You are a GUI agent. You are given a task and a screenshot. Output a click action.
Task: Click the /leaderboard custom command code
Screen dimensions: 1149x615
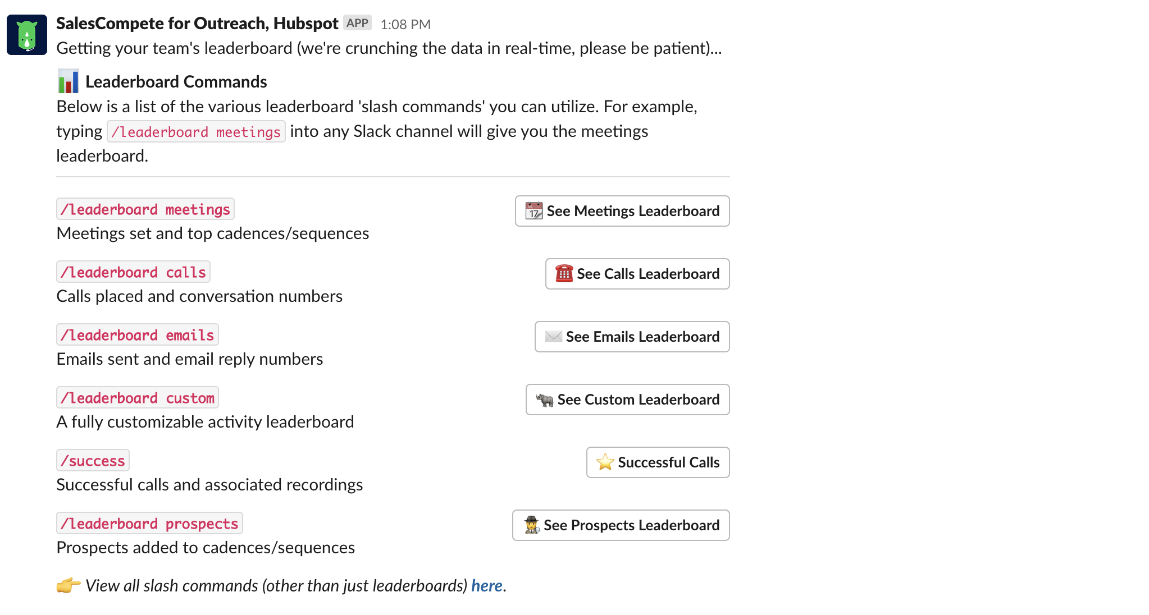click(x=138, y=397)
